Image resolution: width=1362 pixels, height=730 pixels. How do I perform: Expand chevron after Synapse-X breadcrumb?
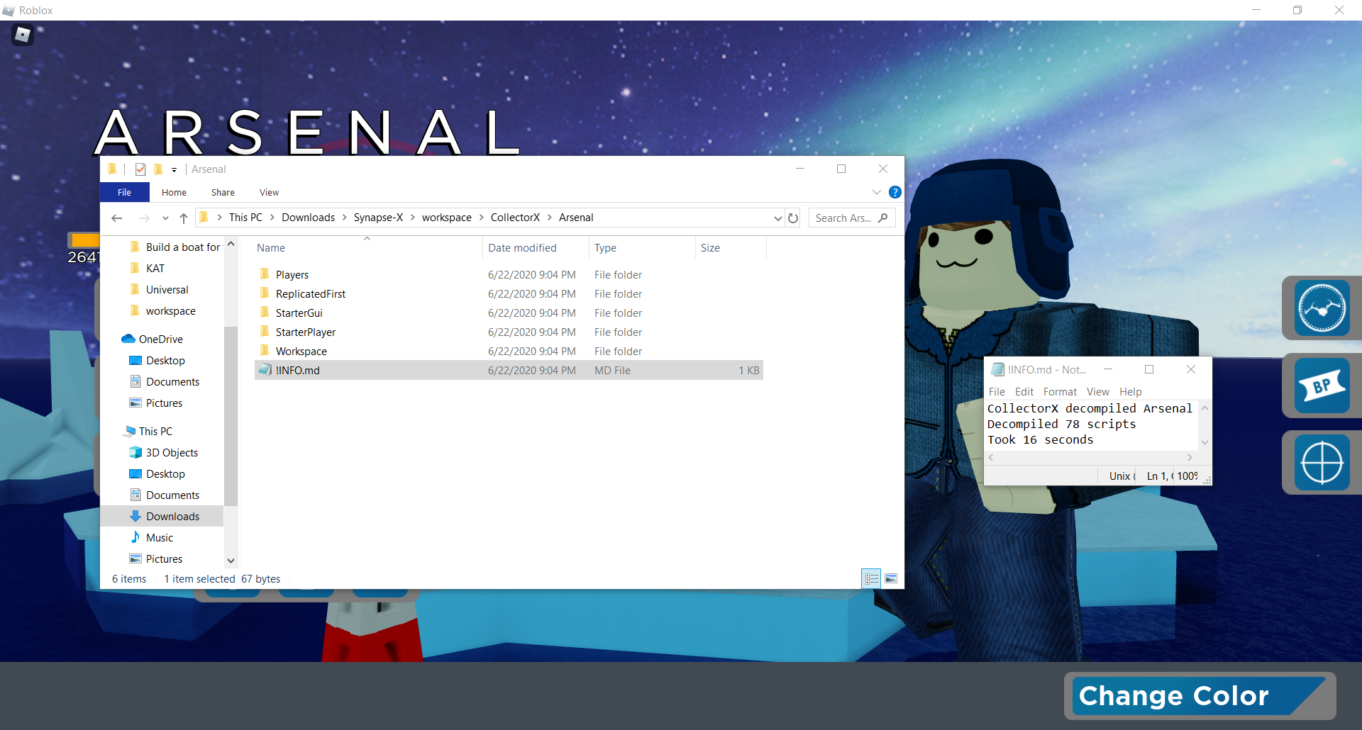(x=412, y=218)
